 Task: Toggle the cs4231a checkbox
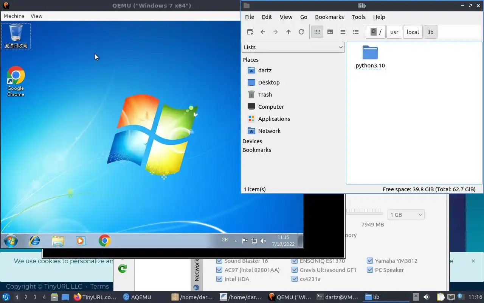click(x=295, y=279)
